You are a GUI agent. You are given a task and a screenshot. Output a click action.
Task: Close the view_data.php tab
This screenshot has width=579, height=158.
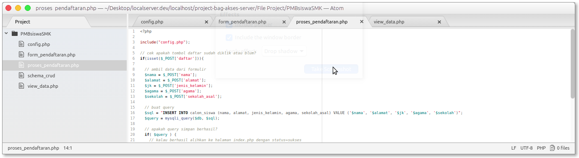pyautogui.click(x=439, y=22)
